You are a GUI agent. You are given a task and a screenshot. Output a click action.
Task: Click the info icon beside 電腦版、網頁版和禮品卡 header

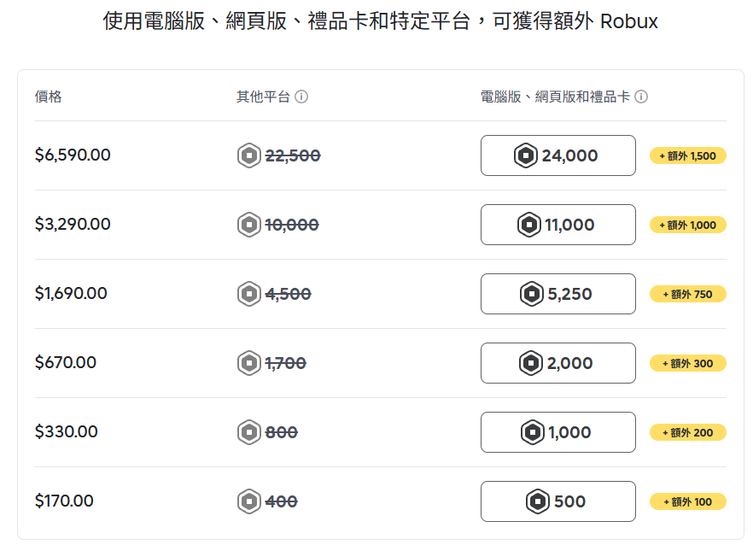click(640, 97)
